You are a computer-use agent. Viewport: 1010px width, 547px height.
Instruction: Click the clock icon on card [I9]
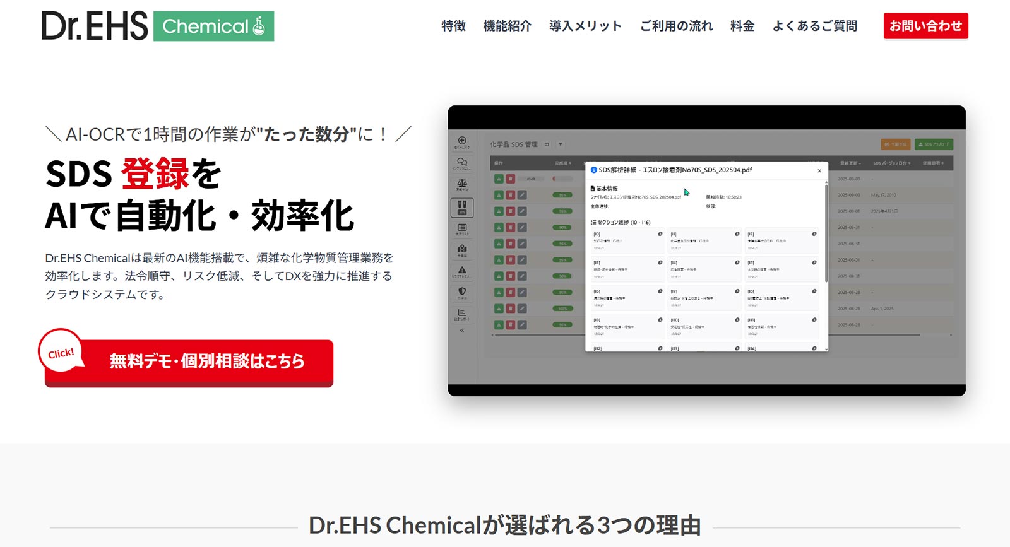(x=660, y=320)
